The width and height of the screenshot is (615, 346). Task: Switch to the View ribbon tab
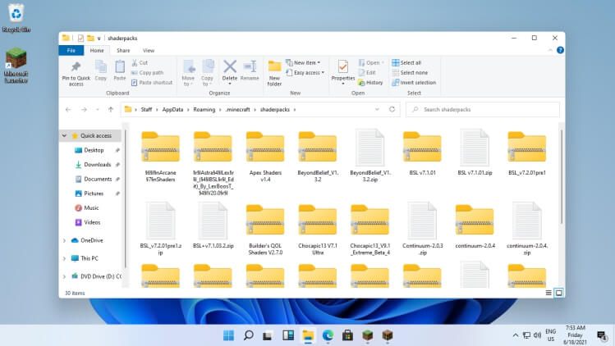(149, 50)
